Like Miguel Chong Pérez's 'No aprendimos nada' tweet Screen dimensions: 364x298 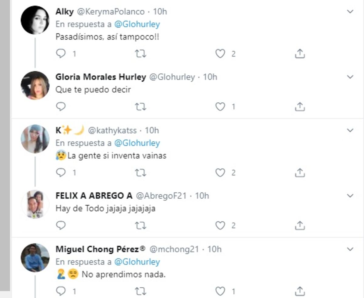[220, 291]
